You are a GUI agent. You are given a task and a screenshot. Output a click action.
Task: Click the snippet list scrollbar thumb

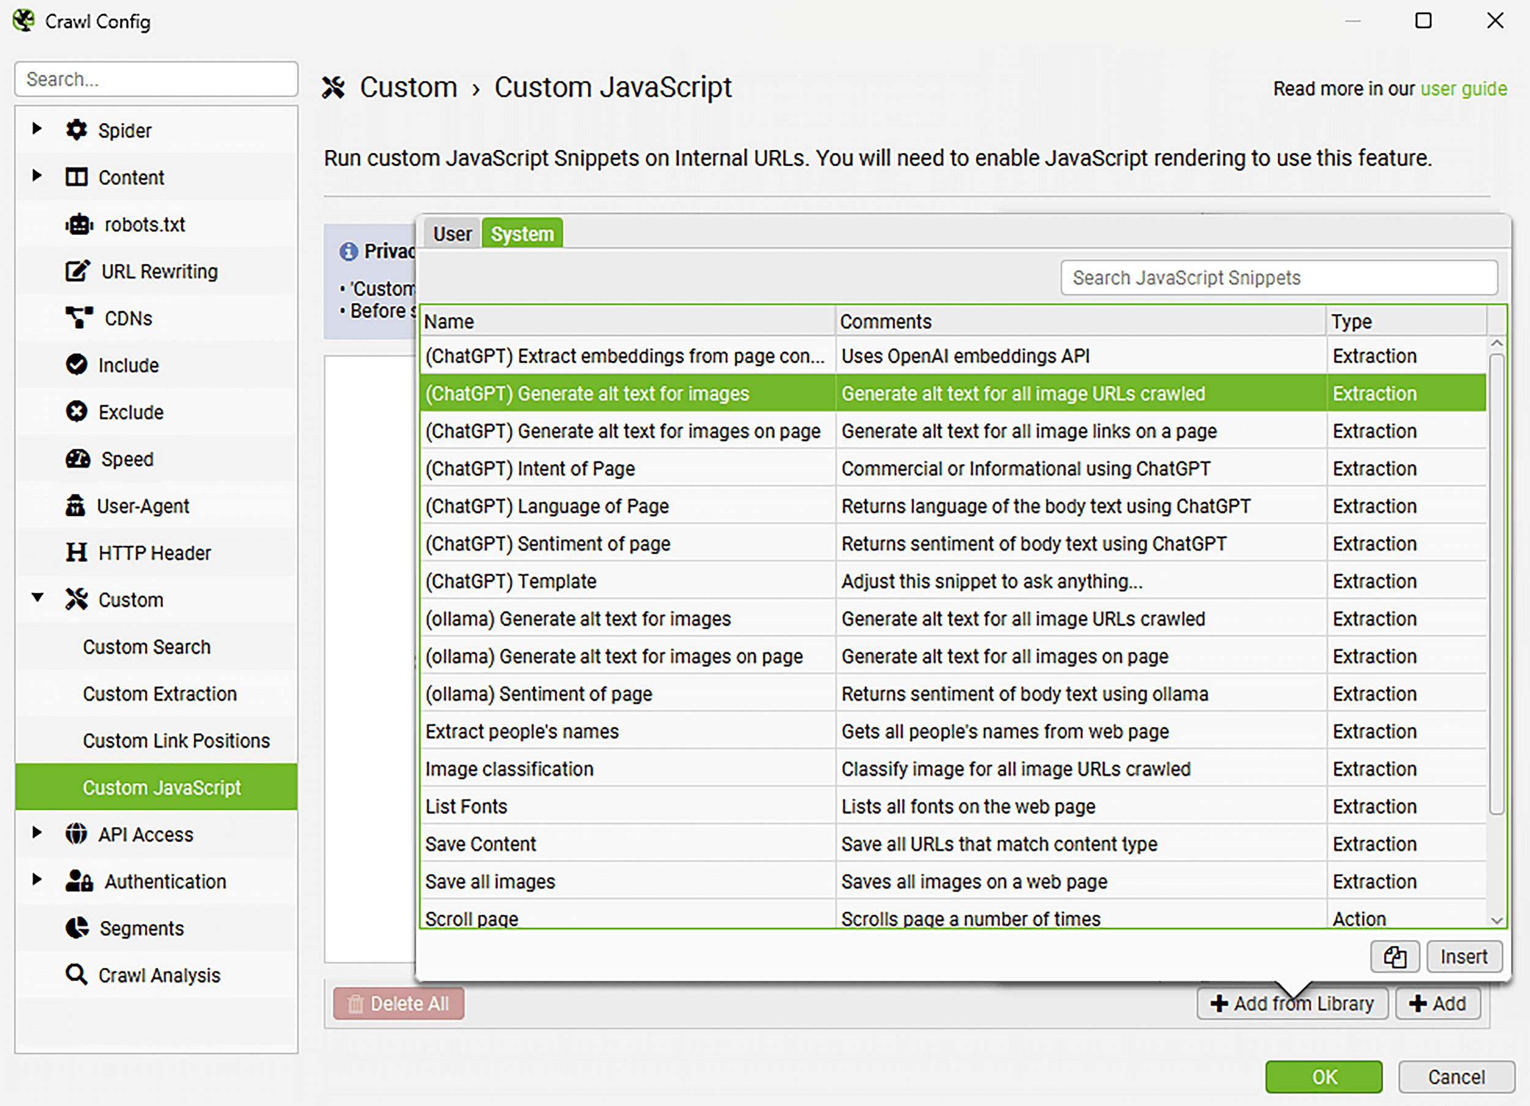coord(1497,584)
